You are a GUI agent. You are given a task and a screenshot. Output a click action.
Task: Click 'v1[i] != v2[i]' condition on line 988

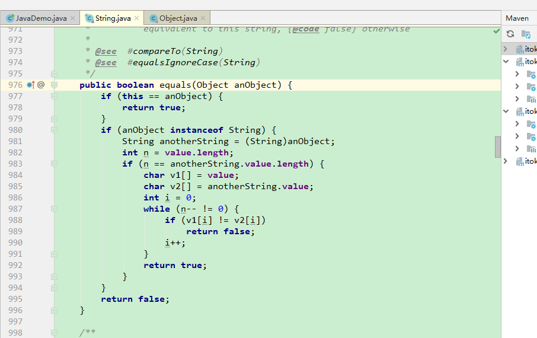223,221
